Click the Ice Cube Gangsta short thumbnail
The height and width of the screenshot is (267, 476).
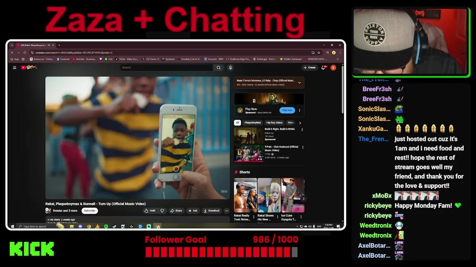coord(293,195)
